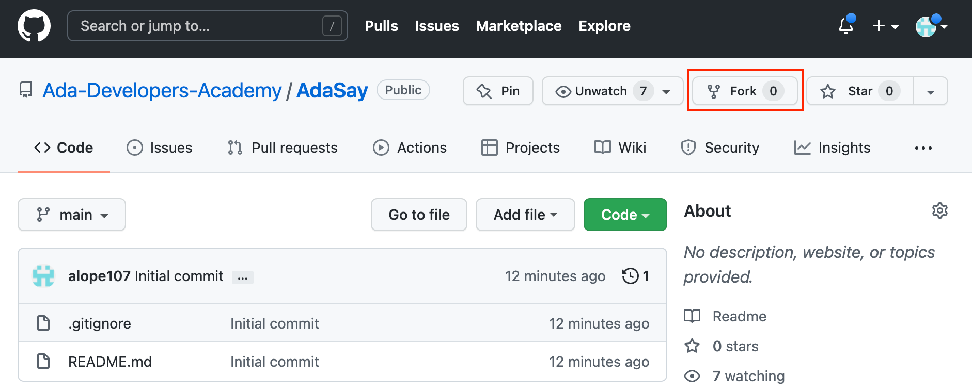Open the notifications bell
Screen dimensions: 972x392
pos(846,25)
